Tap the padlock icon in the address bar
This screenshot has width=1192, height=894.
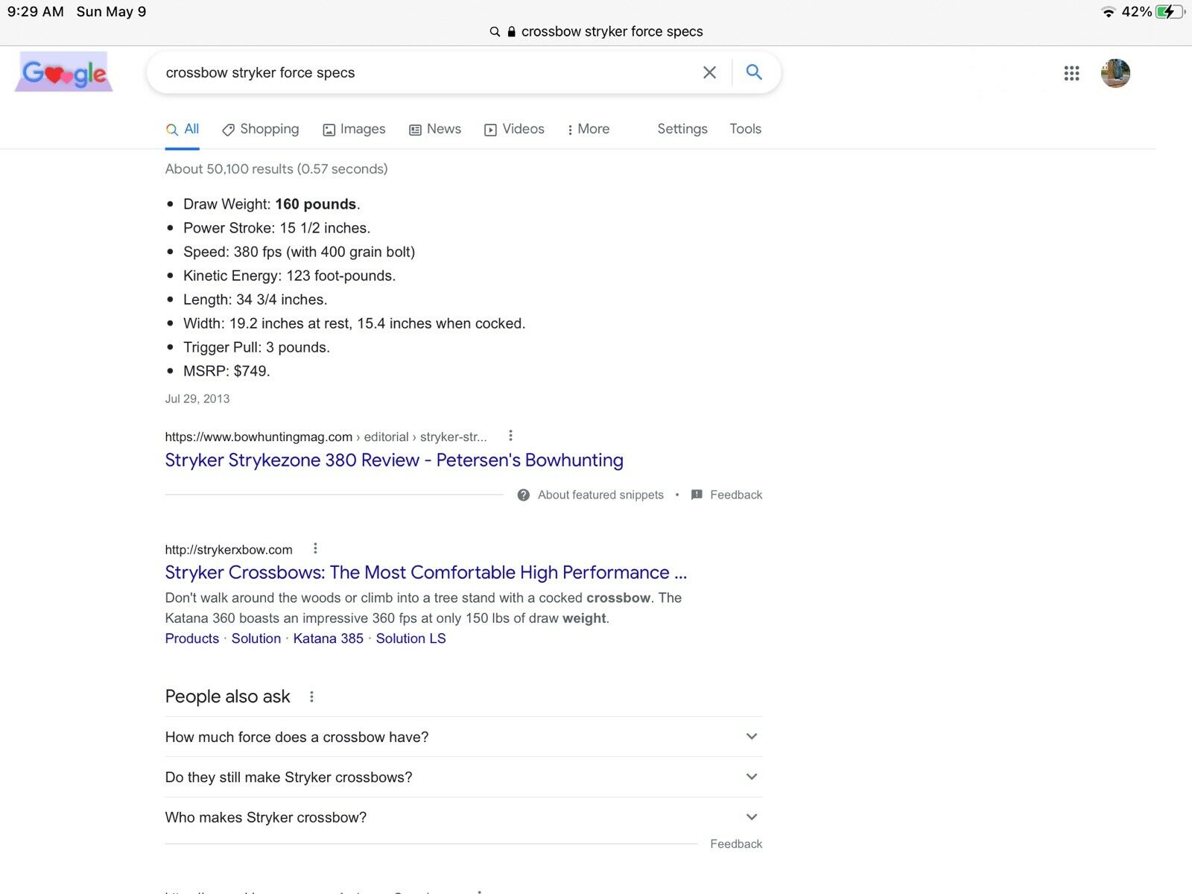point(512,32)
